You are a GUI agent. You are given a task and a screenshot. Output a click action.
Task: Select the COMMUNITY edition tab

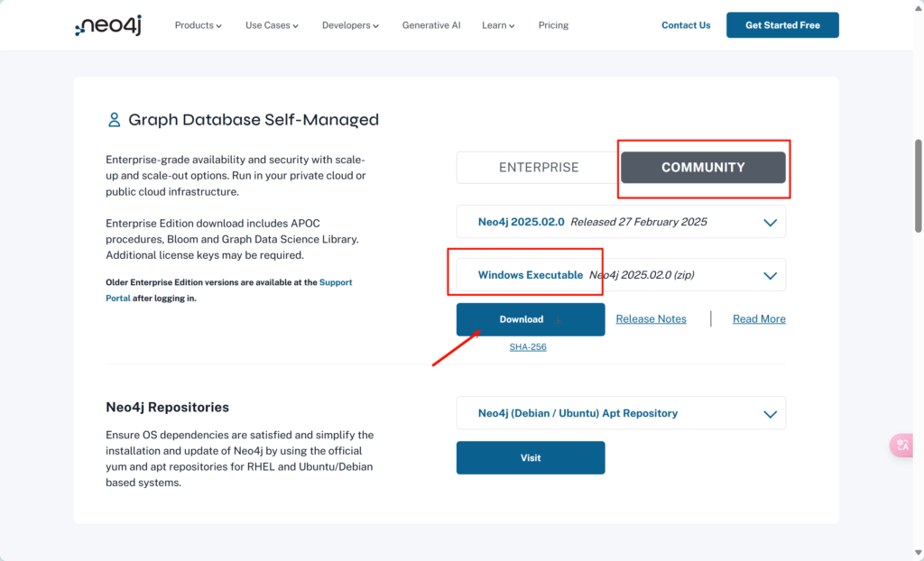(703, 168)
